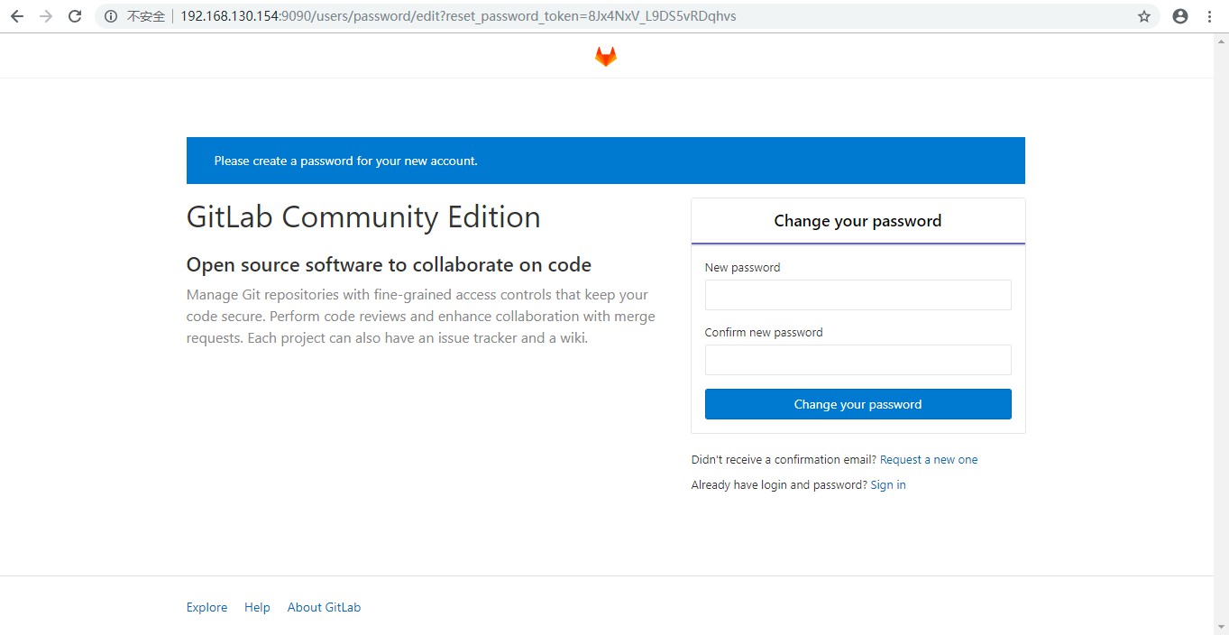Focus the New password field

(858, 295)
